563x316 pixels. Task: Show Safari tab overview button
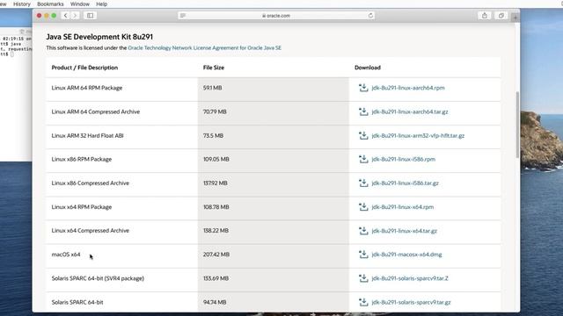point(501,16)
